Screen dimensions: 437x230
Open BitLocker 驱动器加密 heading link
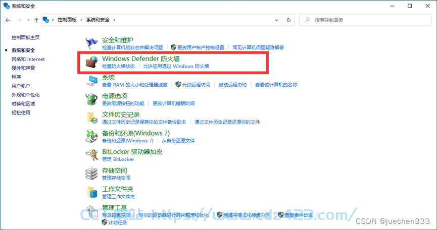click(132, 152)
